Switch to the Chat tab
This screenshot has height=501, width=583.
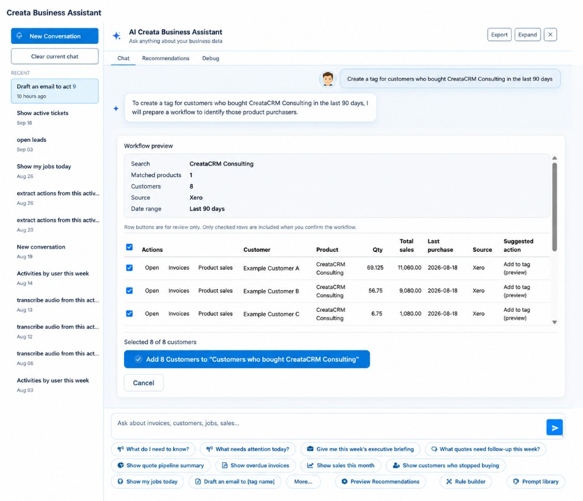(123, 58)
